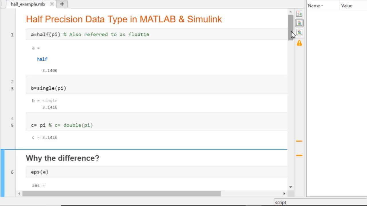Click the vertical scrollbar down arrow
367x206 pixels.
coord(291,187)
